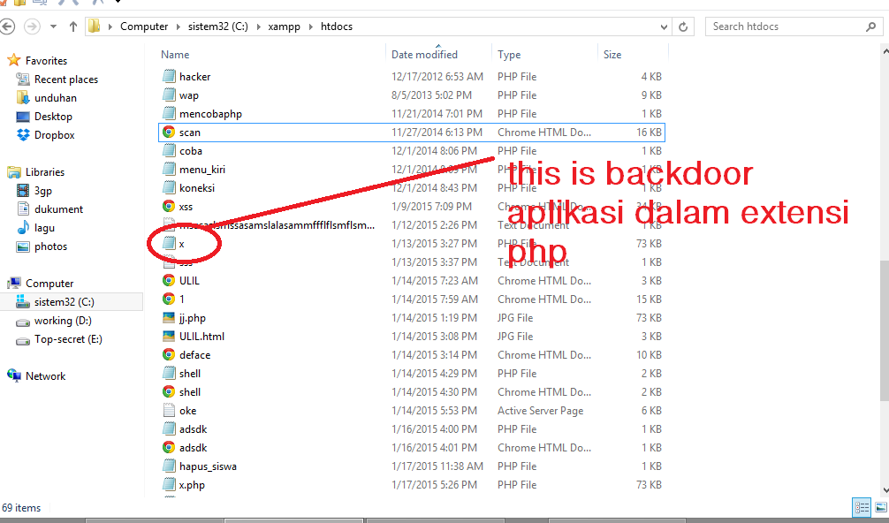Image resolution: width=889 pixels, height=523 pixels.
Task: Click the Back navigation arrow
Action: point(7,27)
